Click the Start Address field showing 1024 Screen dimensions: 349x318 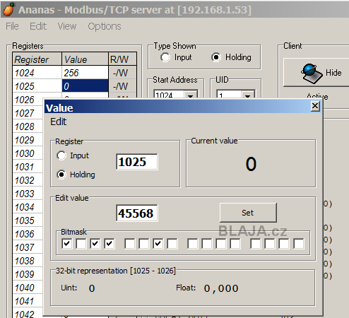pyautogui.click(x=169, y=95)
